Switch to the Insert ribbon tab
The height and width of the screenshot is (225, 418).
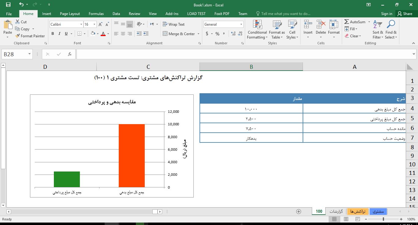click(x=47, y=14)
